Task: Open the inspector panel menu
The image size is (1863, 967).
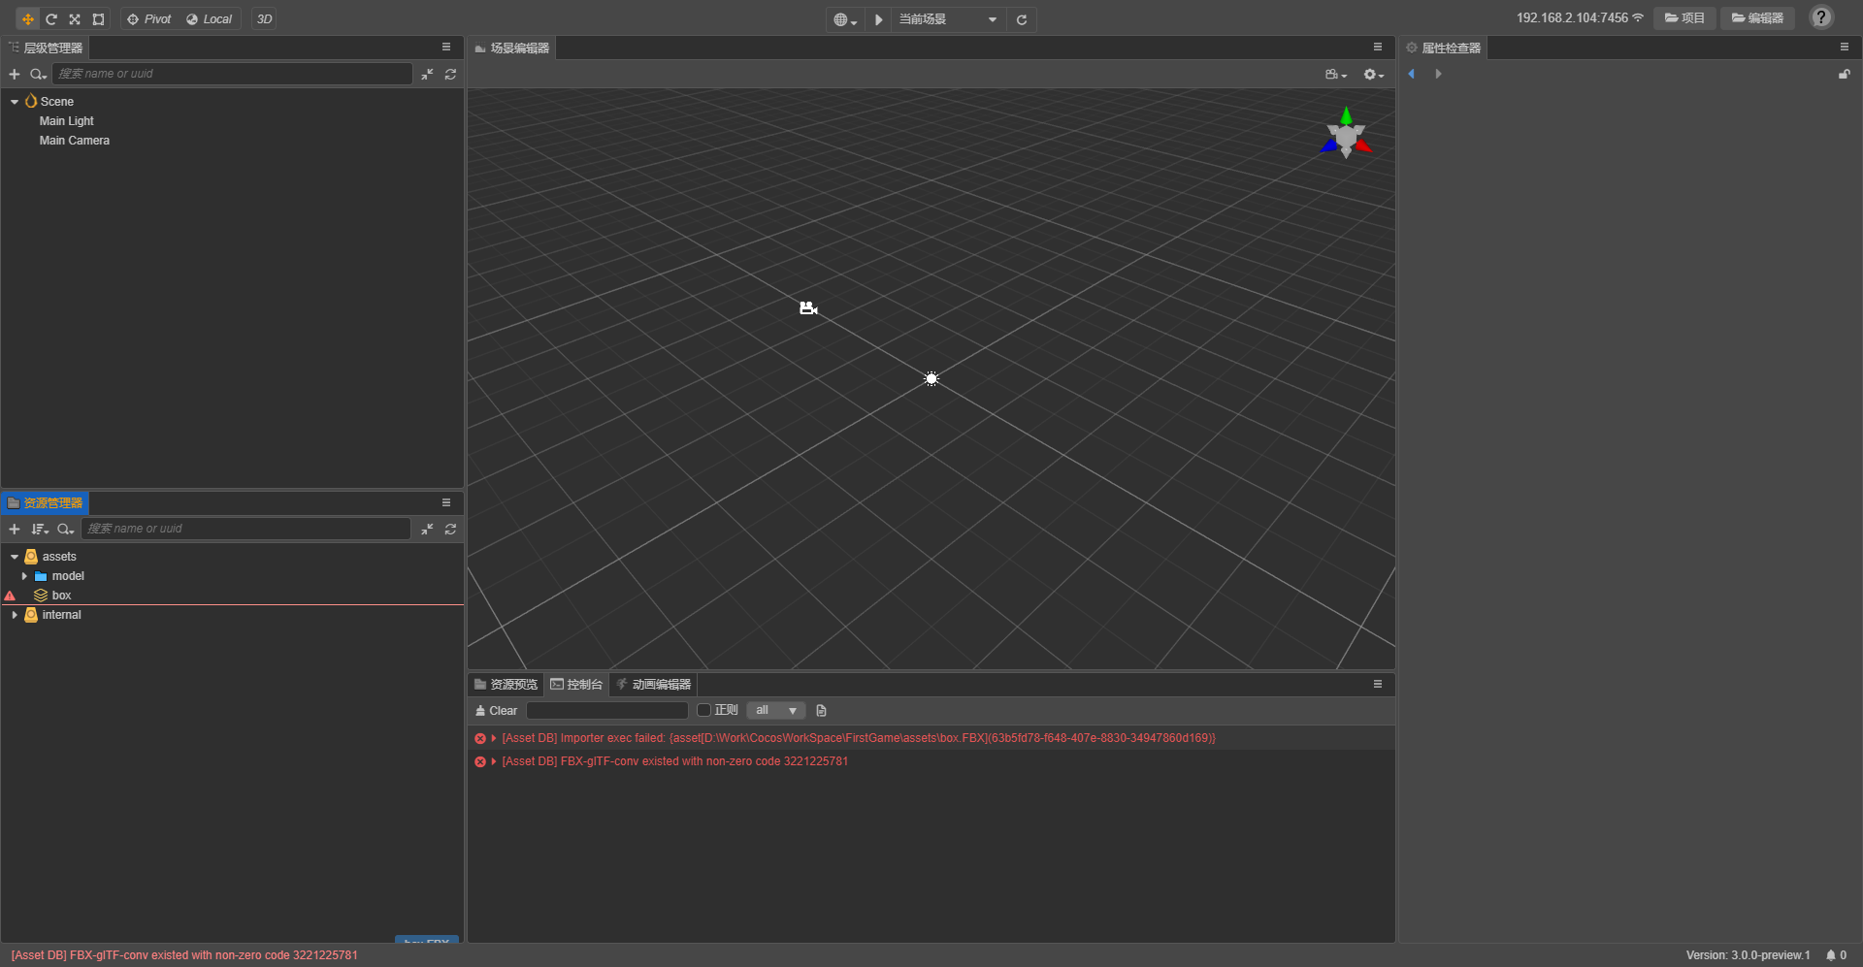Action: [1845, 48]
